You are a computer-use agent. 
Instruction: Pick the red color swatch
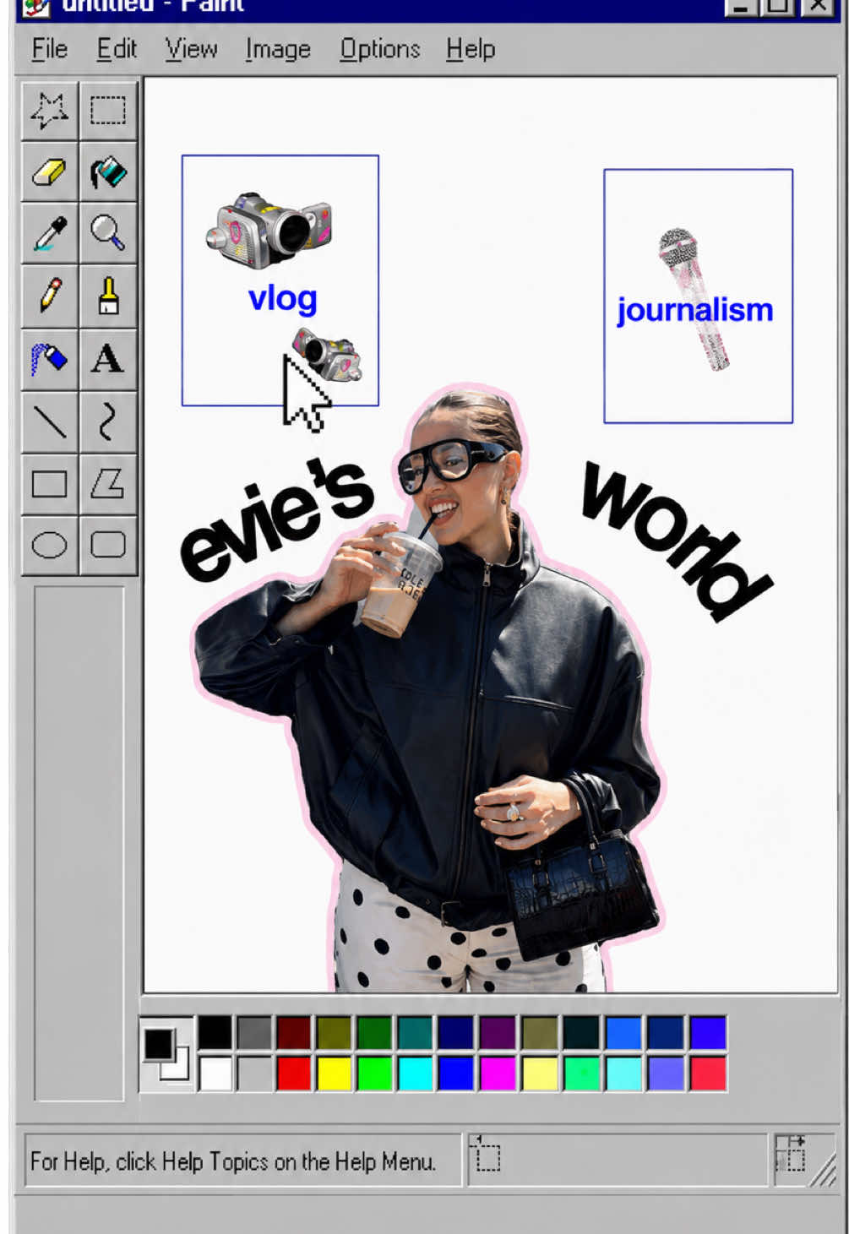point(294,1074)
